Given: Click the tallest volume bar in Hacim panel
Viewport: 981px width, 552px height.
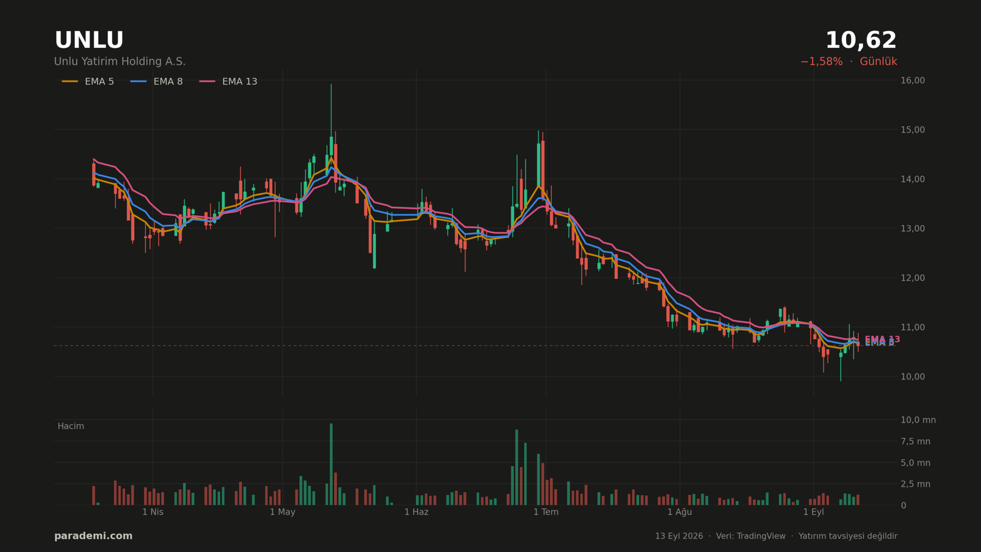Looking at the screenshot, I should pyautogui.click(x=331, y=464).
